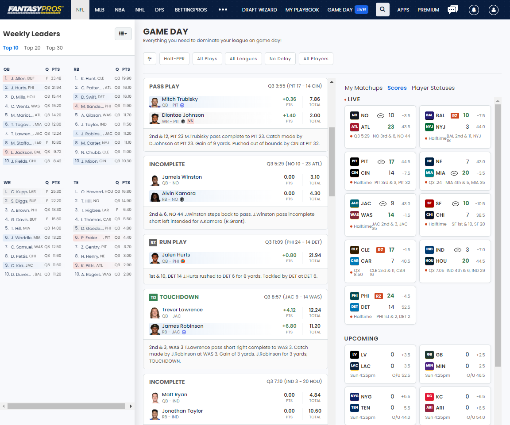Viewport: 510px width, 425px height.
Task: Open the search magnifier icon
Action: (382, 9)
